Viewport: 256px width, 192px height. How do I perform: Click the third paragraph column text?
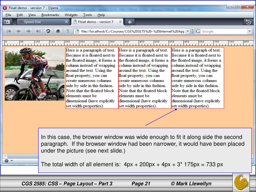coord(197,78)
